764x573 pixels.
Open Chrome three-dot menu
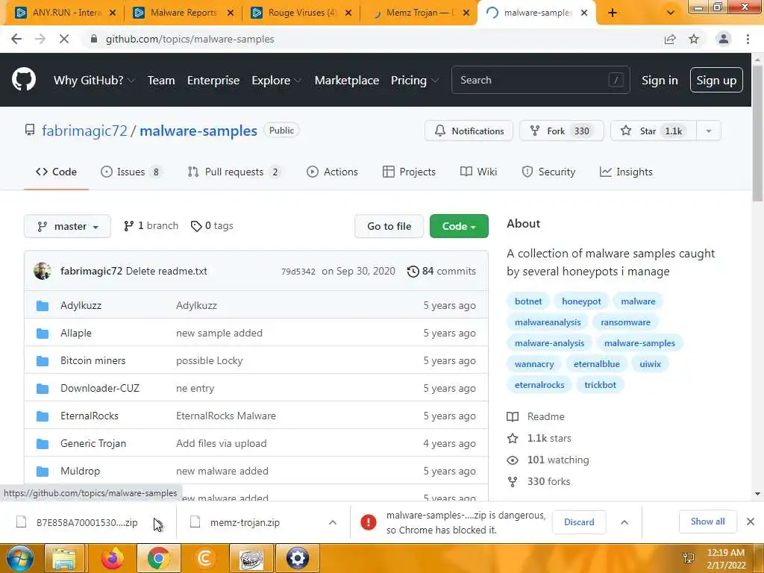[x=748, y=39]
